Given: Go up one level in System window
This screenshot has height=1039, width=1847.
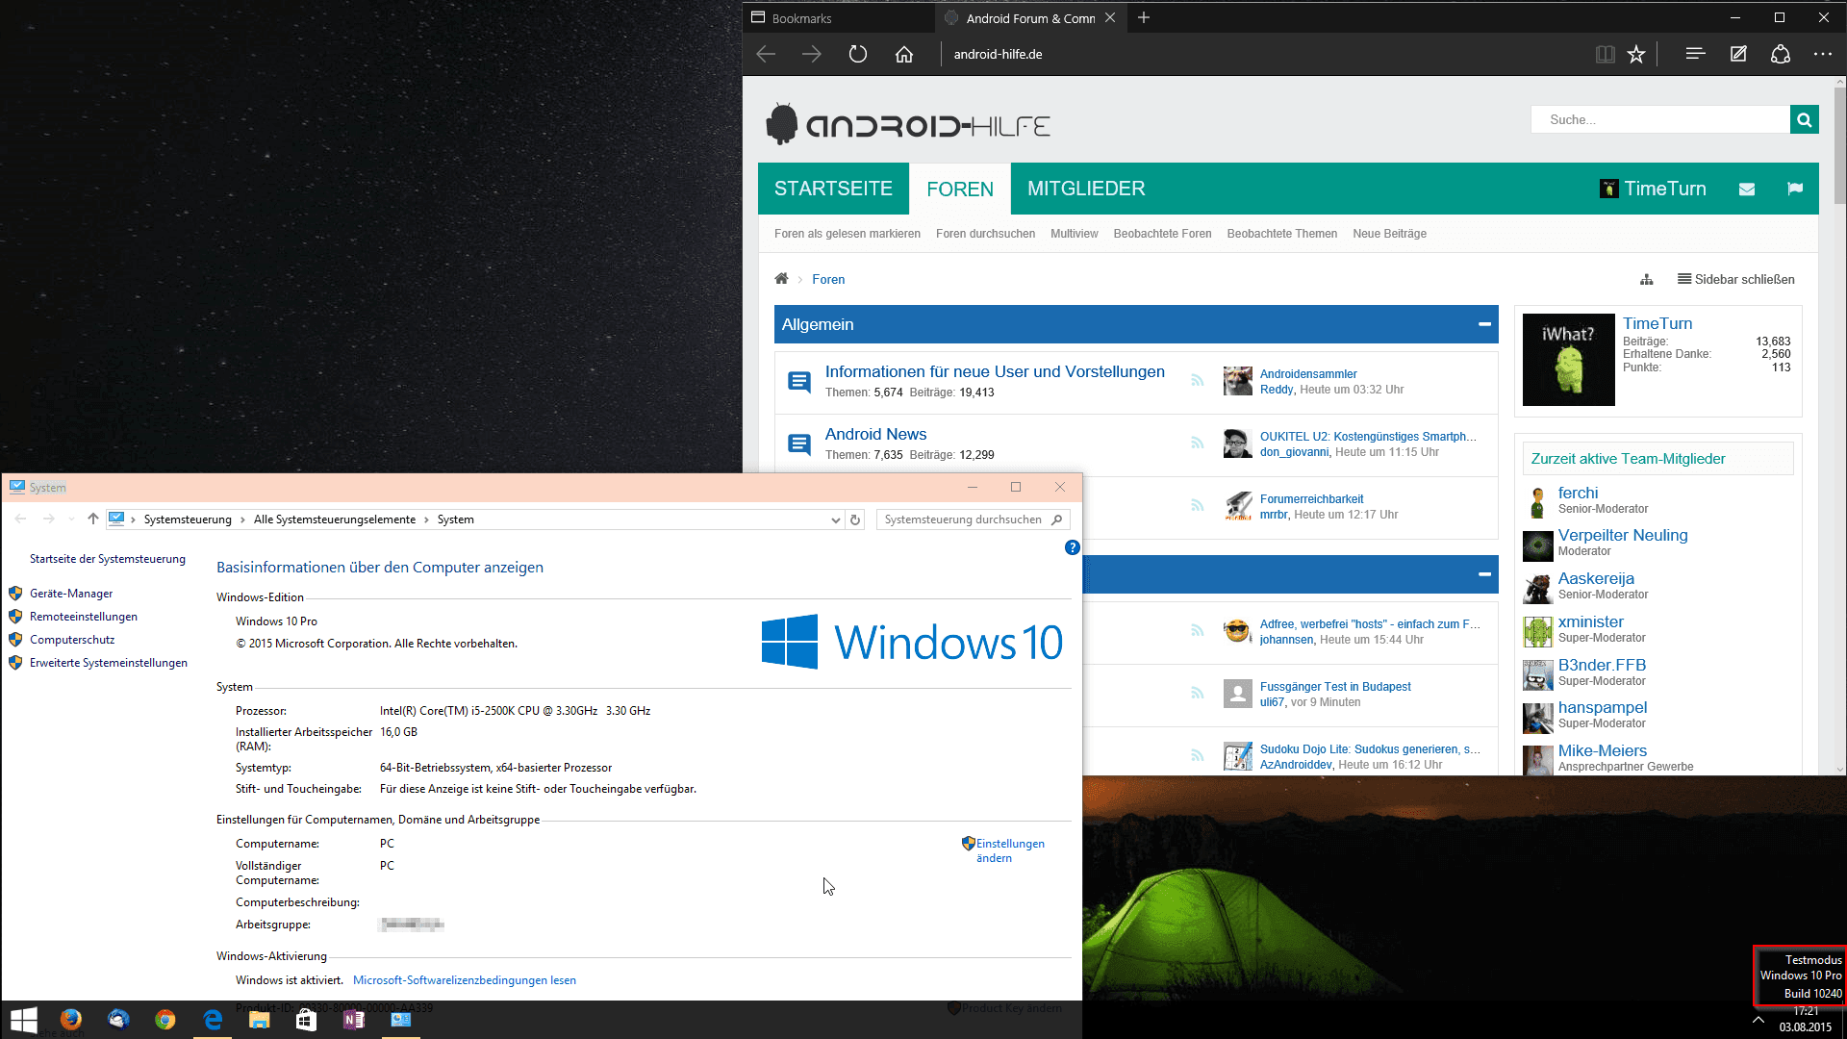Looking at the screenshot, I should pos(93,519).
